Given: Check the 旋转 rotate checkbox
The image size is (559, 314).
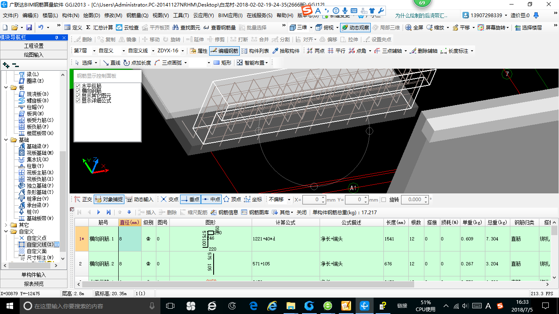Looking at the screenshot, I should tap(383, 200).
